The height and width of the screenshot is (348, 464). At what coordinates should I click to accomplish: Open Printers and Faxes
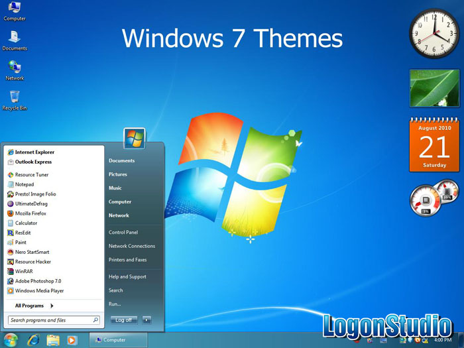click(x=127, y=260)
